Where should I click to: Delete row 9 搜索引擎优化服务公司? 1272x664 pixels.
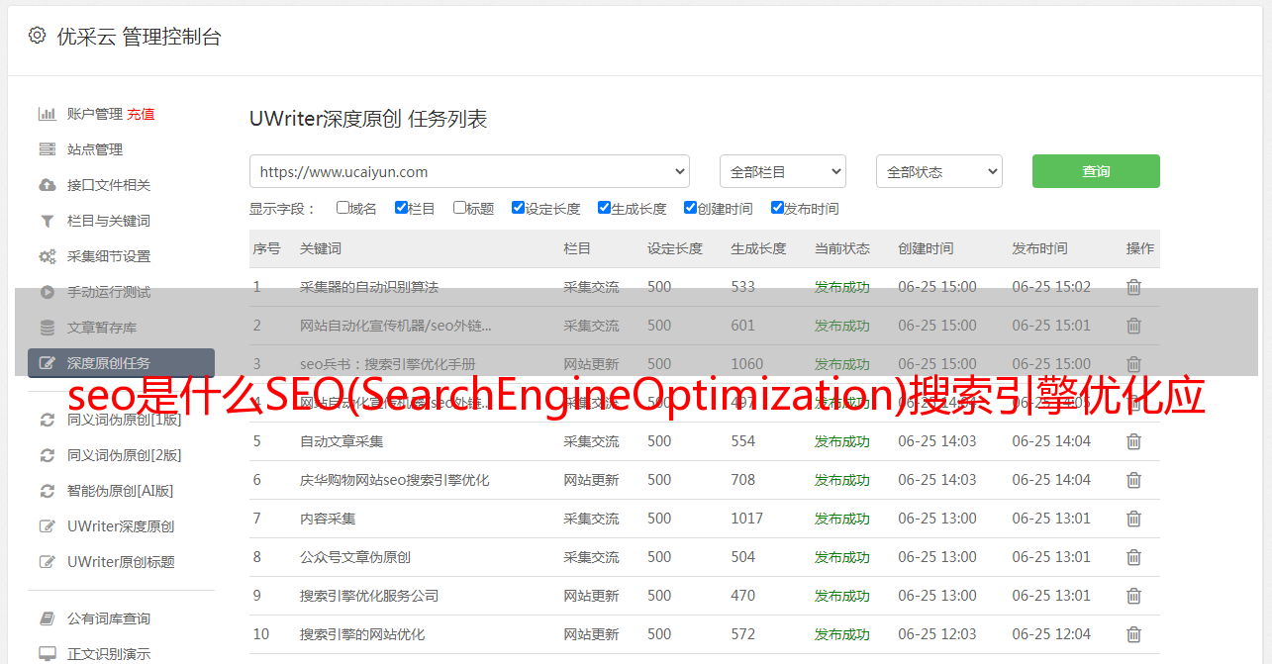(x=1134, y=596)
